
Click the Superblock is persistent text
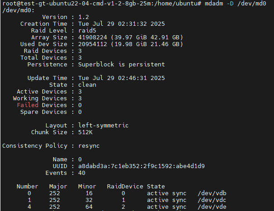122,65
